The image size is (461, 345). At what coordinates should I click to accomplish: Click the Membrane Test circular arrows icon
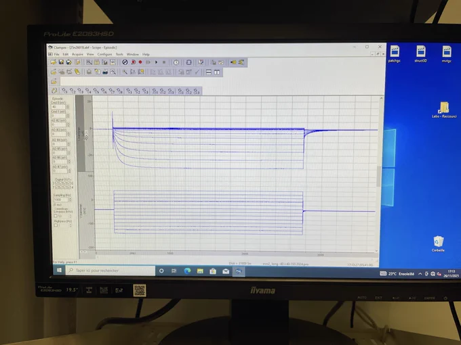pos(125,62)
